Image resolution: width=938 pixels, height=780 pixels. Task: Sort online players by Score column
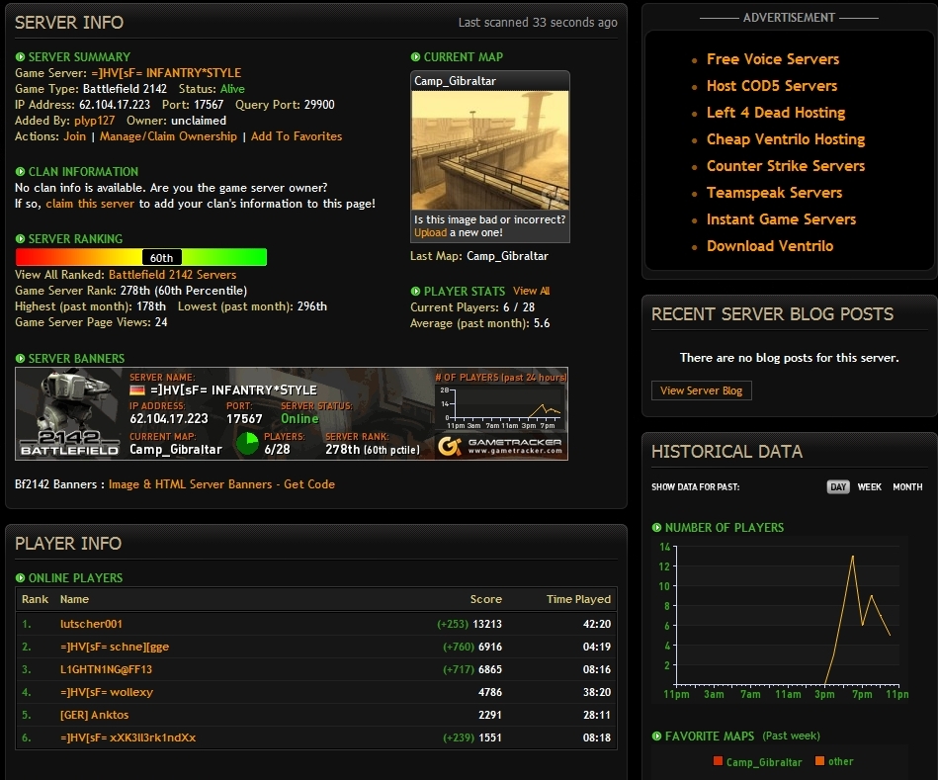(x=485, y=599)
